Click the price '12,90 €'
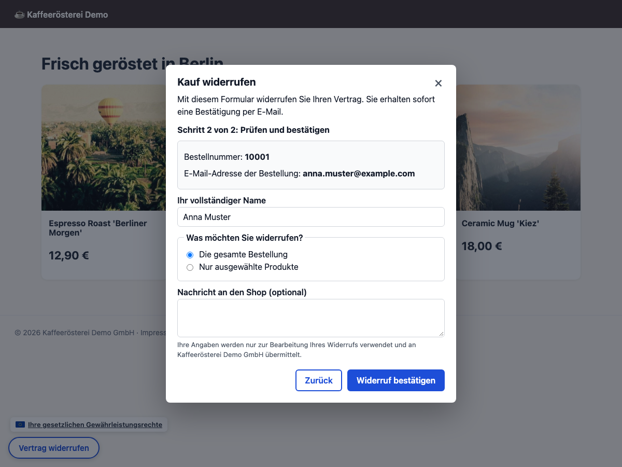Viewport: 622px width, 467px height. (x=69, y=256)
